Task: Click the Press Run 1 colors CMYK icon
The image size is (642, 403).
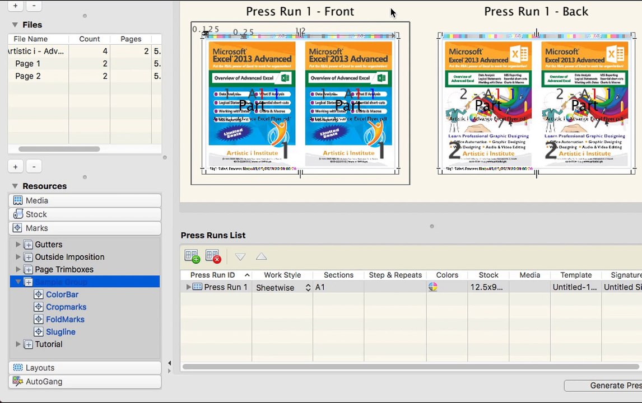Action: [x=433, y=287]
